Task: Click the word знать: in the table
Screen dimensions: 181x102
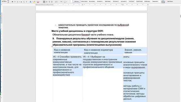Action: tap(126, 57)
